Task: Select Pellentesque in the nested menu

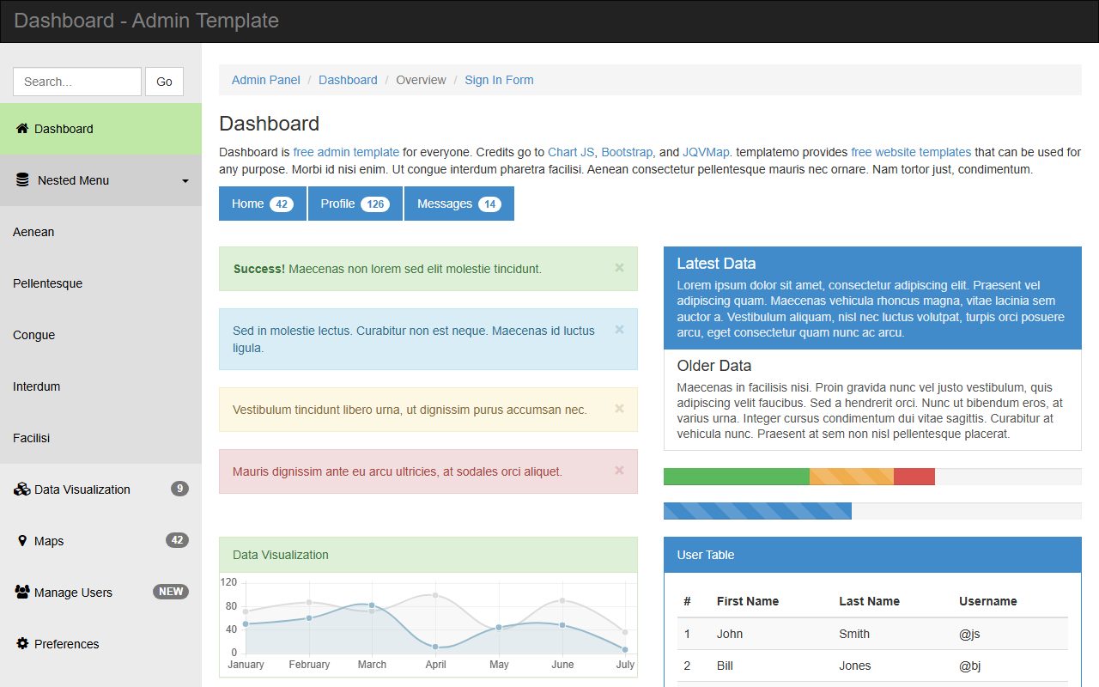Action: point(100,283)
